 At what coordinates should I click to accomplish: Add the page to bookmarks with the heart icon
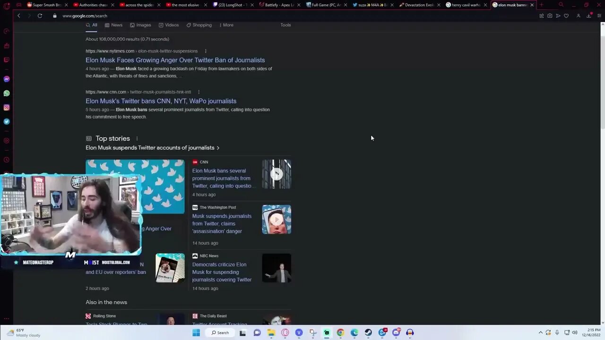pyautogui.click(x=566, y=16)
